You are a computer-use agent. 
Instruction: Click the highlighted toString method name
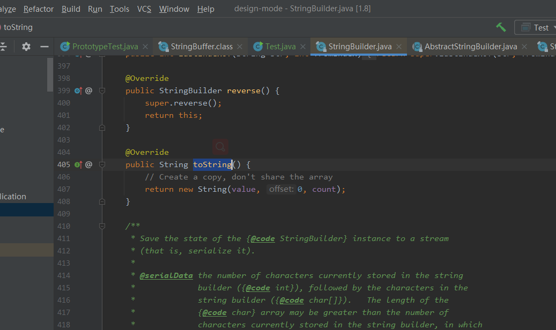pos(212,164)
